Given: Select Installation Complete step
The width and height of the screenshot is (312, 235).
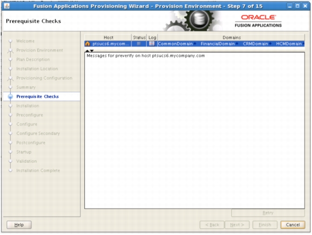Looking at the screenshot, I should 38,171.
